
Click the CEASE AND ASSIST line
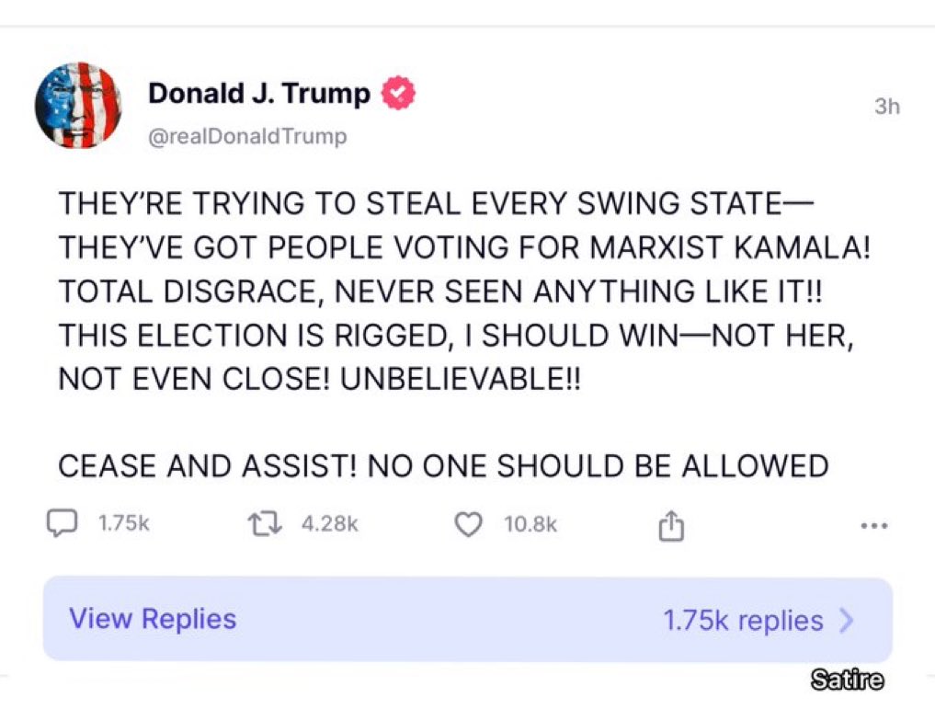click(x=443, y=465)
